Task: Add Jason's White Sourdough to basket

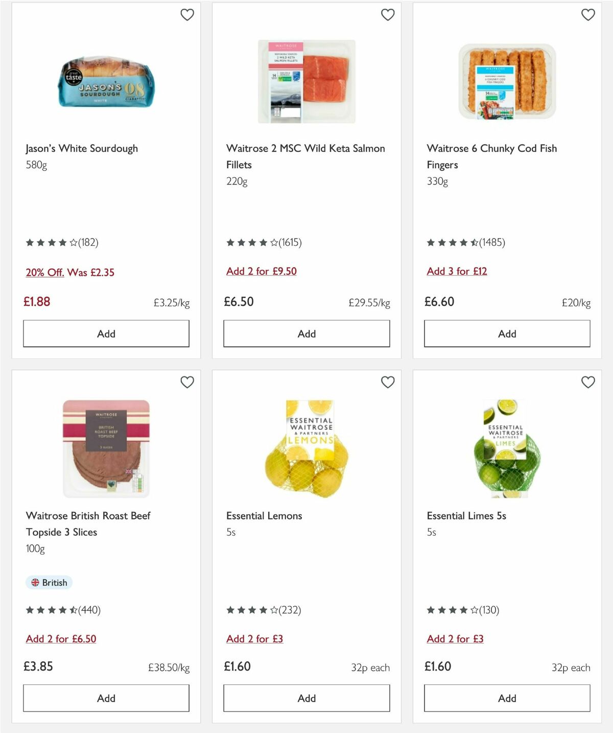Action: point(105,333)
